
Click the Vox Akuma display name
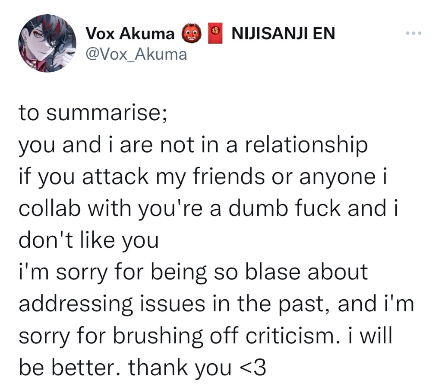[130, 34]
